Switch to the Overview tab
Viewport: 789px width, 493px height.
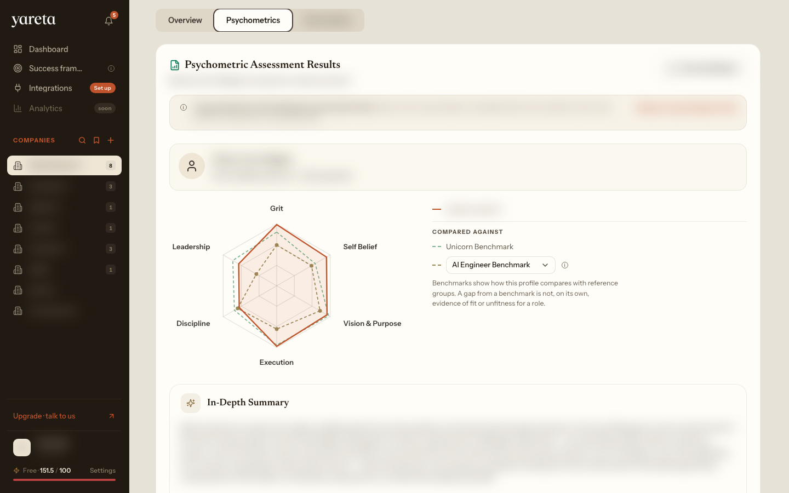(x=185, y=20)
